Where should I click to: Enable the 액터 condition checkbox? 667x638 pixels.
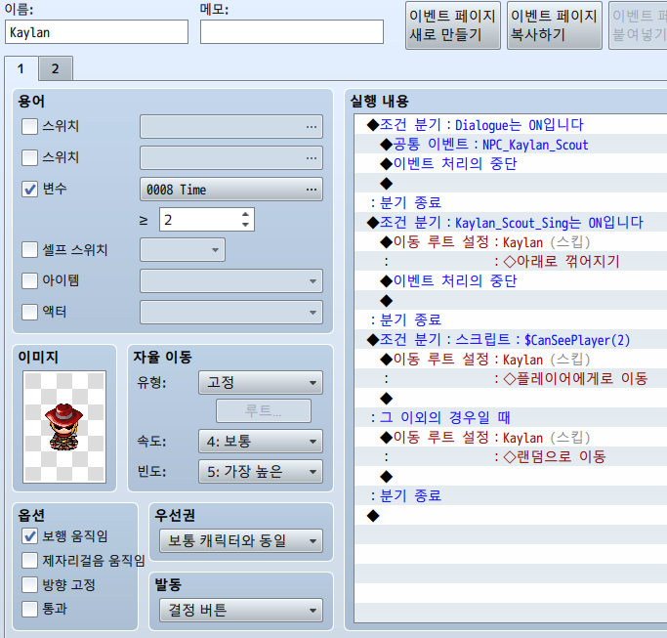[29, 312]
